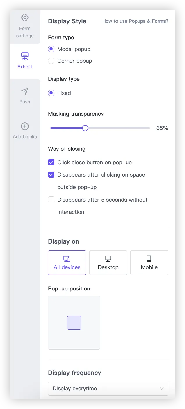Click the Form settings gear icon
The image size is (185, 409).
[25, 18]
